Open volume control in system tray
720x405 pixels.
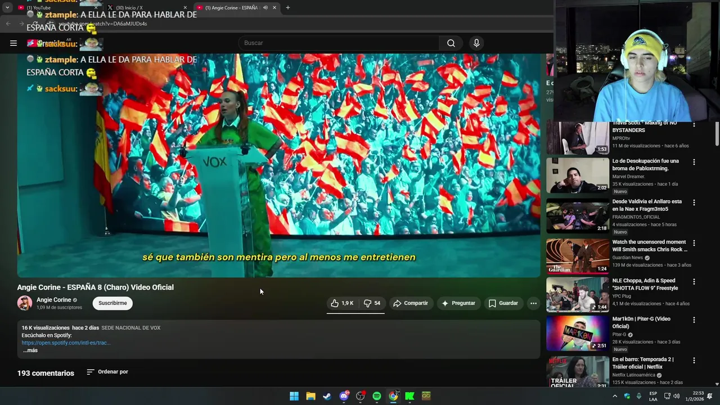[676, 396]
